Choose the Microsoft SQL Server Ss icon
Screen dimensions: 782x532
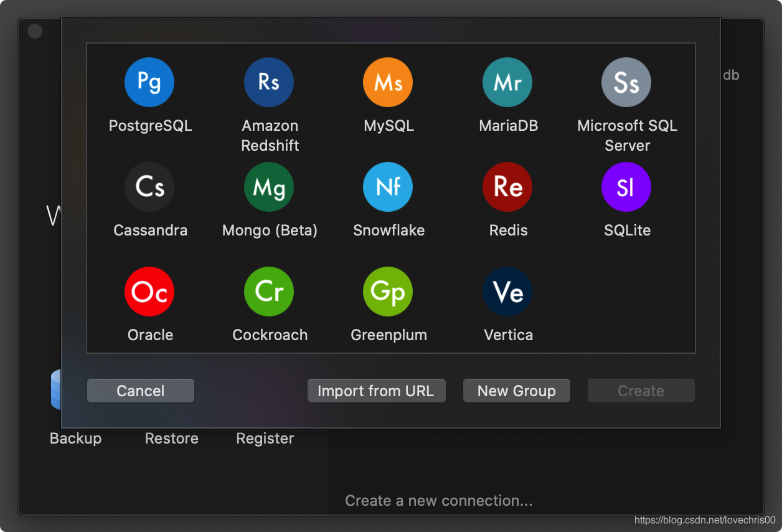pyautogui.click(x=626, y=82)
